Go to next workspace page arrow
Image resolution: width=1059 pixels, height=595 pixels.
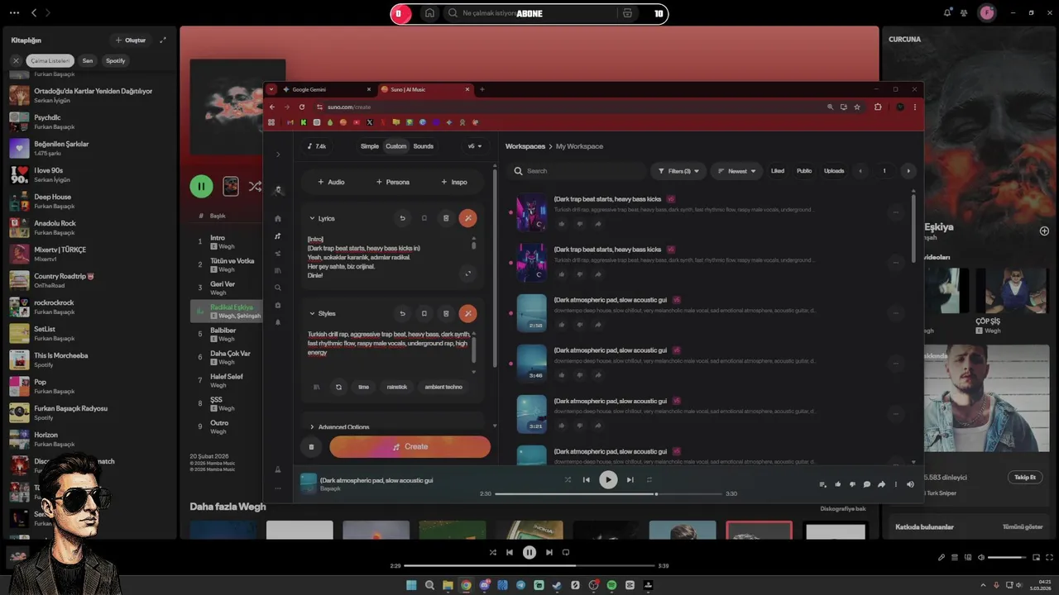[x=908, y=171]
